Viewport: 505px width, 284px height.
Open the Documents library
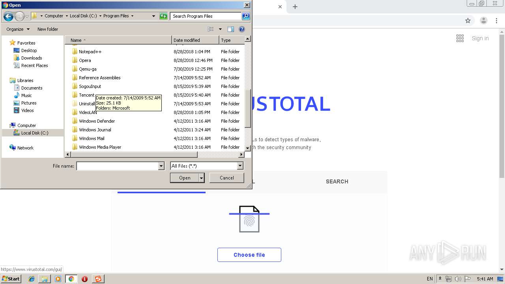32,88
